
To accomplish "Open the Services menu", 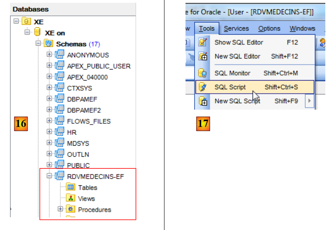I will coord(236,28).
